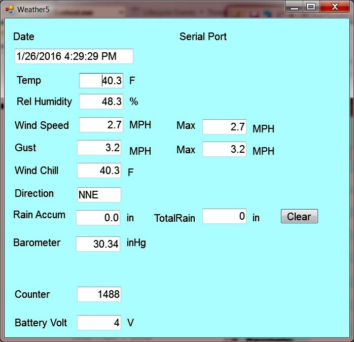This screenshot has width=354, height=342.
Task: Click the Max gust field showing 3.2
Action: [x=224, y=149]
